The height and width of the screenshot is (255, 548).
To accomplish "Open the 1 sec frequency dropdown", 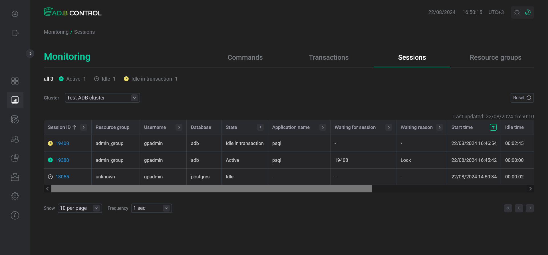I will click(x=151, y=208).
